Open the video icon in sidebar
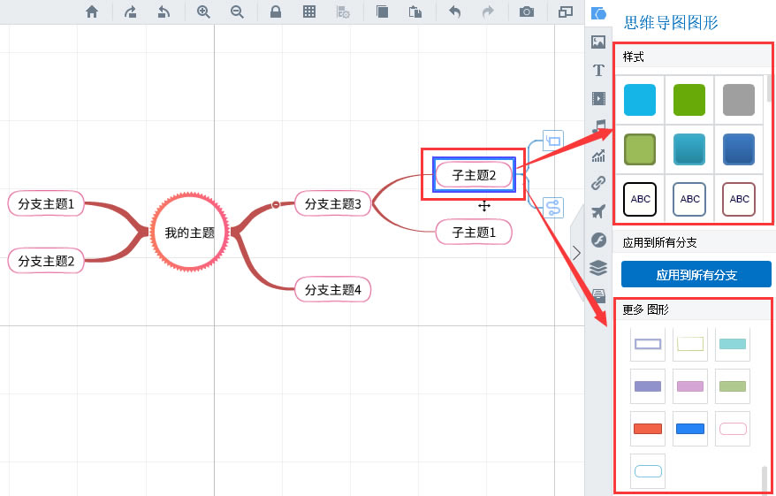Viewport: 776px width, 496px height. click(x=599, y=98)
